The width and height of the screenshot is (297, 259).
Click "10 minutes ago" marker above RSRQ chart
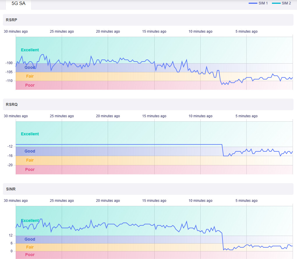pyautogui.click(x=200, y=116)
